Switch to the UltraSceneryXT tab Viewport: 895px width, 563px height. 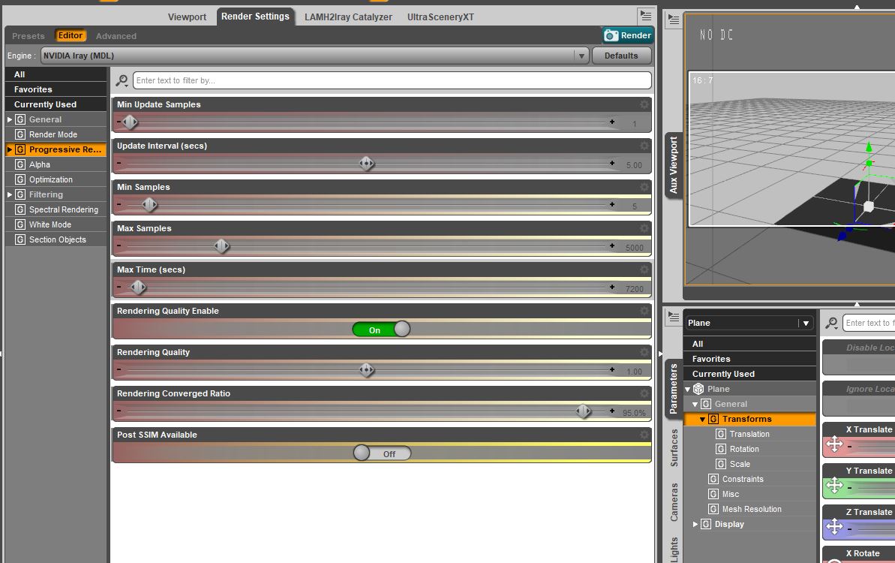440,17
